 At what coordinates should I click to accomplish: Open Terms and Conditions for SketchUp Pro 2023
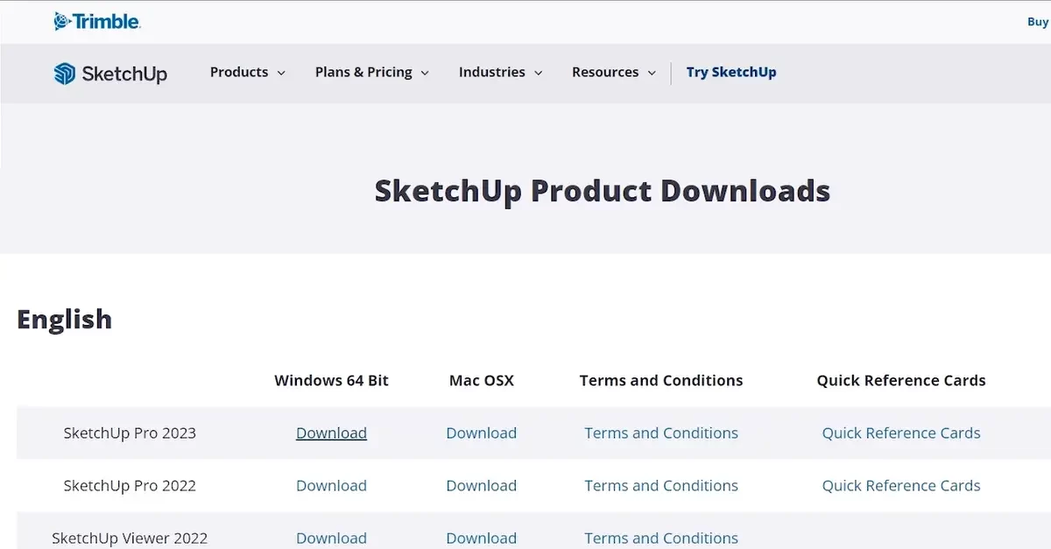tap(661, 433)
